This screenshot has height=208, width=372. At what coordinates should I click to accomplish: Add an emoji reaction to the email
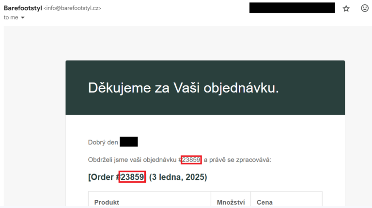tap(365, 8)
